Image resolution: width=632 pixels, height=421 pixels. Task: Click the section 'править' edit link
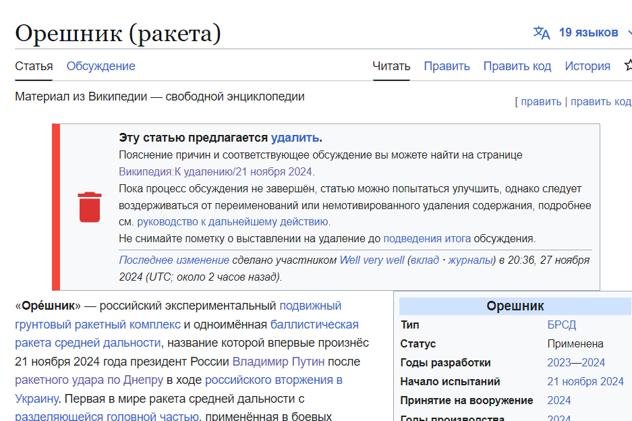541,102
